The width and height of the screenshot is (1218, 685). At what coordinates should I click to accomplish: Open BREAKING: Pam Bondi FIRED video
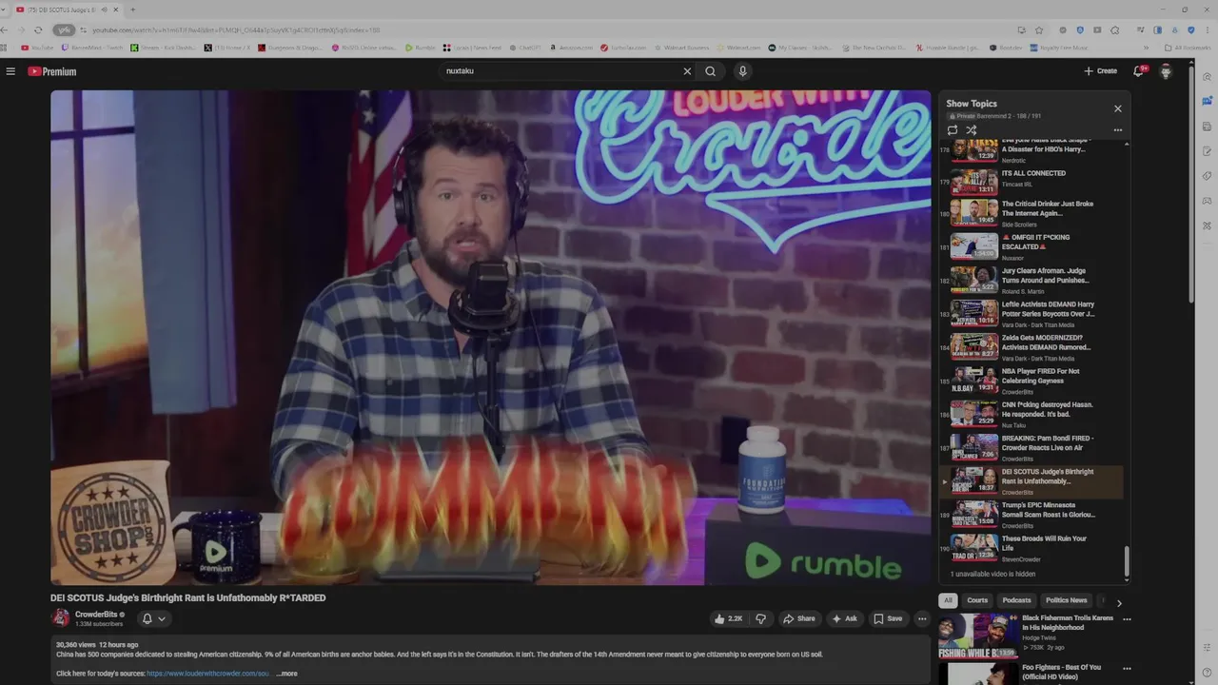tap(1032, 447)
